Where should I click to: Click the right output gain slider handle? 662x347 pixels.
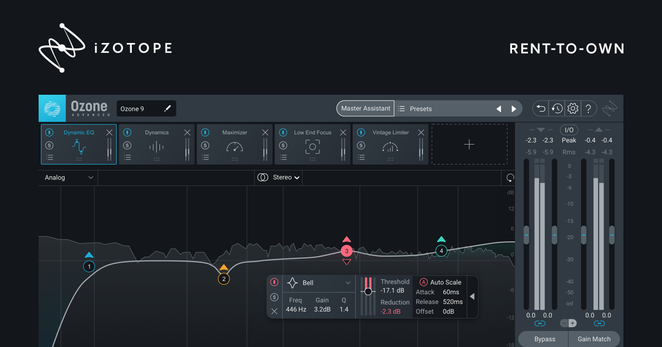(612, 235)
